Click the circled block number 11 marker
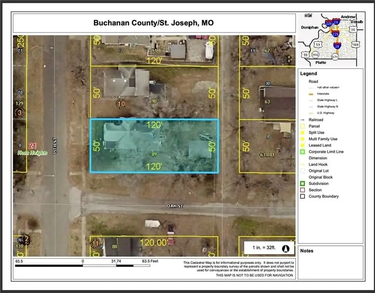Screen dimensions: 375x293 (x=95, y=243)
